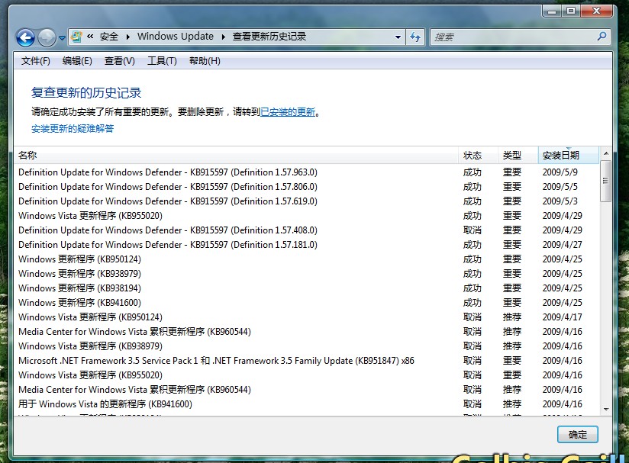Maximize the update history window
Image resolution: width=629 pixels, height=463 pixels.
coord(571,11)
